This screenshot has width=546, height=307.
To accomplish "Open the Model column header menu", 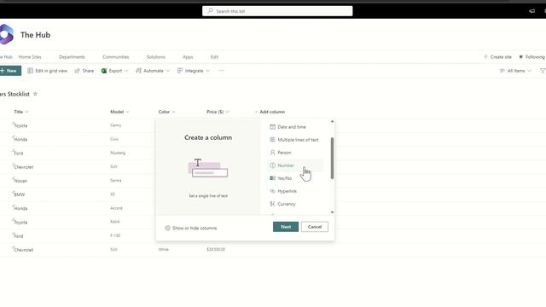I will [119, 112].
